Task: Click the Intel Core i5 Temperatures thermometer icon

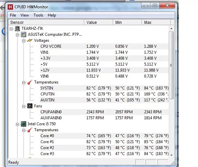Action: pos(30,130)
